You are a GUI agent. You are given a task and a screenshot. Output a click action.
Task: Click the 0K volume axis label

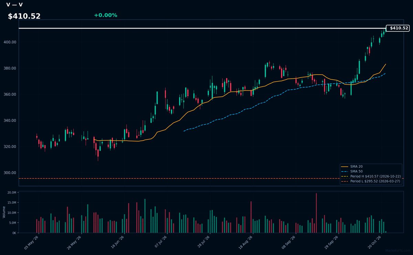(x=14, y=233)
